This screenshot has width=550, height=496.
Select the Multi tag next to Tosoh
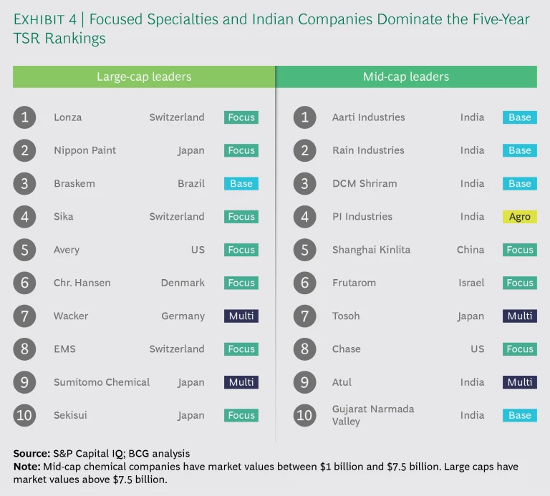click(x=520, y=316)
